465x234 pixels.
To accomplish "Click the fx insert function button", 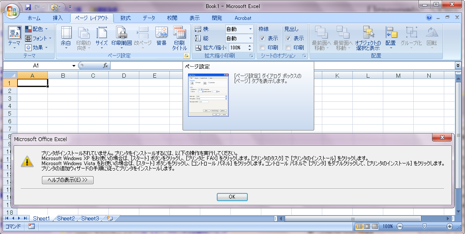I will click(x=105, y=65).
